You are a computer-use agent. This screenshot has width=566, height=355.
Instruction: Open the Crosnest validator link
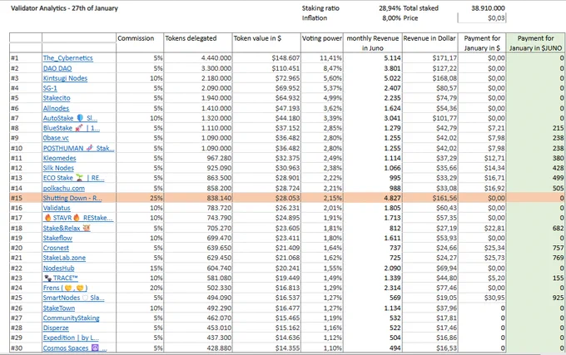56,248
